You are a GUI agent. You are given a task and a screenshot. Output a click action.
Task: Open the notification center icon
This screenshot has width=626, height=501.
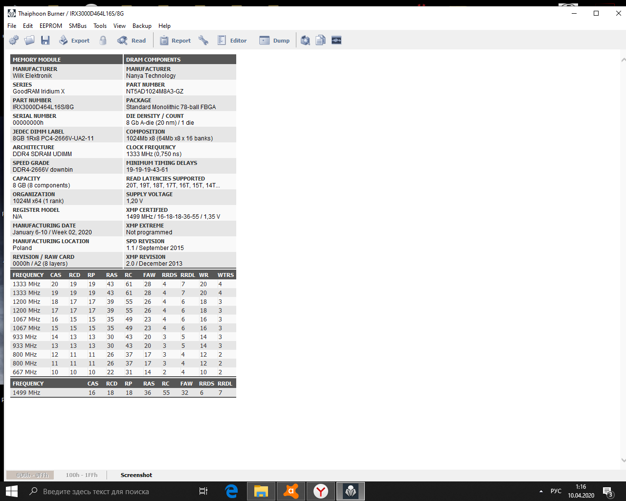pyautogui.click(x=608, y=491)
